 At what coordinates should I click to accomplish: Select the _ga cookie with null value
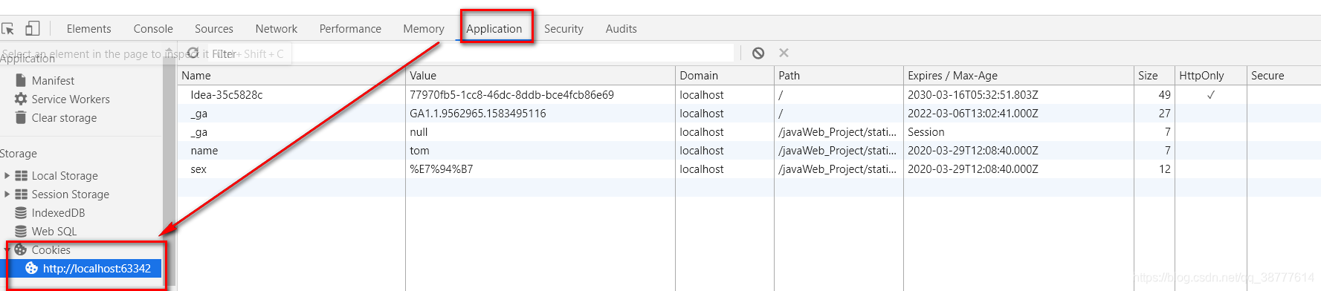pyautogui.click(x=749, y=132)
